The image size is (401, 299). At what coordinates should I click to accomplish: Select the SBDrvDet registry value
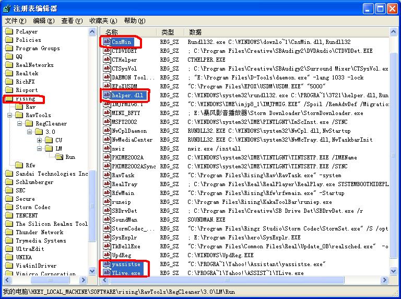pos(125,211)
